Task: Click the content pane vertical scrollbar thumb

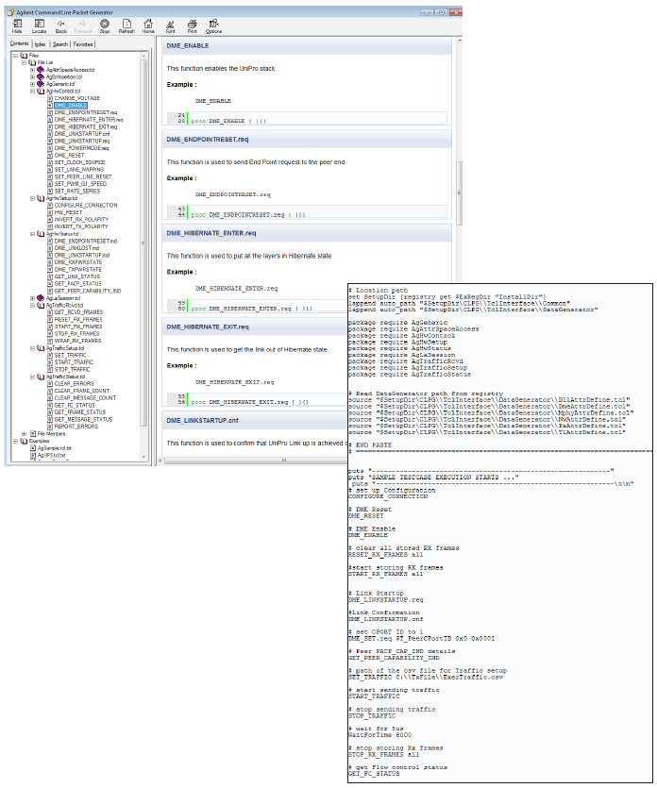Action: pyautogui.click(x=459, y=193)
